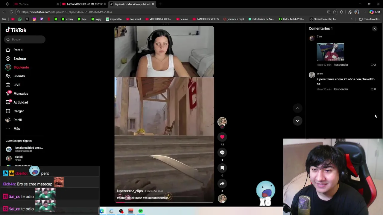Image resolution: width=383 pixels, height=215 pixels.
Task: Like the video with the heart icon
Action: (x=222, y=137)
